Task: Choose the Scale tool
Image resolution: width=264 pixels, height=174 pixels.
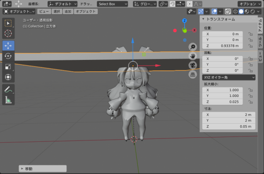Action: pyautogui.click(x=8, y=67)
